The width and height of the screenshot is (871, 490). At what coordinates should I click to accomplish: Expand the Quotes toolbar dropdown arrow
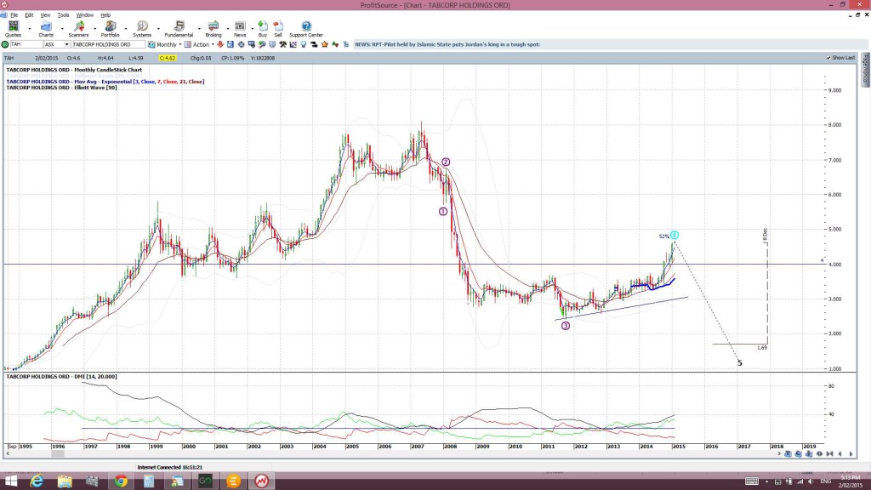(30, 29)
